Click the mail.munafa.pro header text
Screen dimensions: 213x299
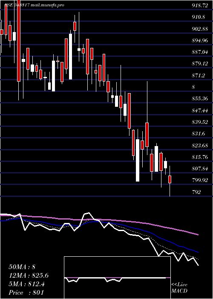point(47,5)
